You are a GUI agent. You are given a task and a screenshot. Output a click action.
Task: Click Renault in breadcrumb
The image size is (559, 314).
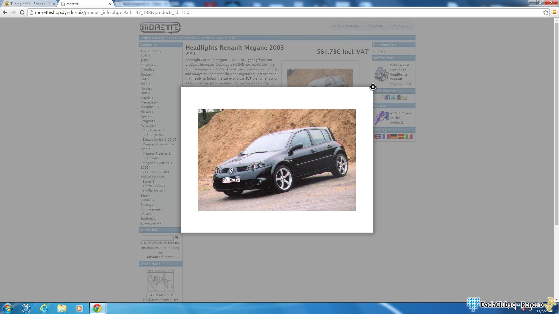click(174, 38)
